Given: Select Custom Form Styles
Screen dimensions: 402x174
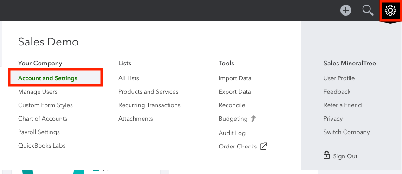Looking at the screenshot, I should pyautogui.click(x=45, y=105).
